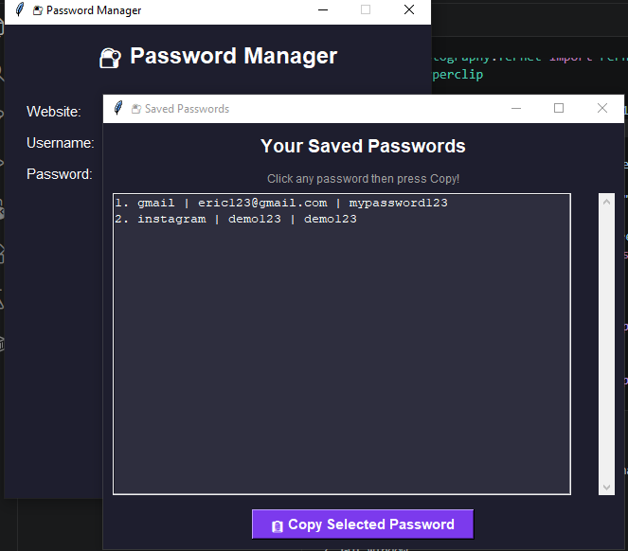
Task: Minimize the Saved Passwords window
Action: coord(516,108)
